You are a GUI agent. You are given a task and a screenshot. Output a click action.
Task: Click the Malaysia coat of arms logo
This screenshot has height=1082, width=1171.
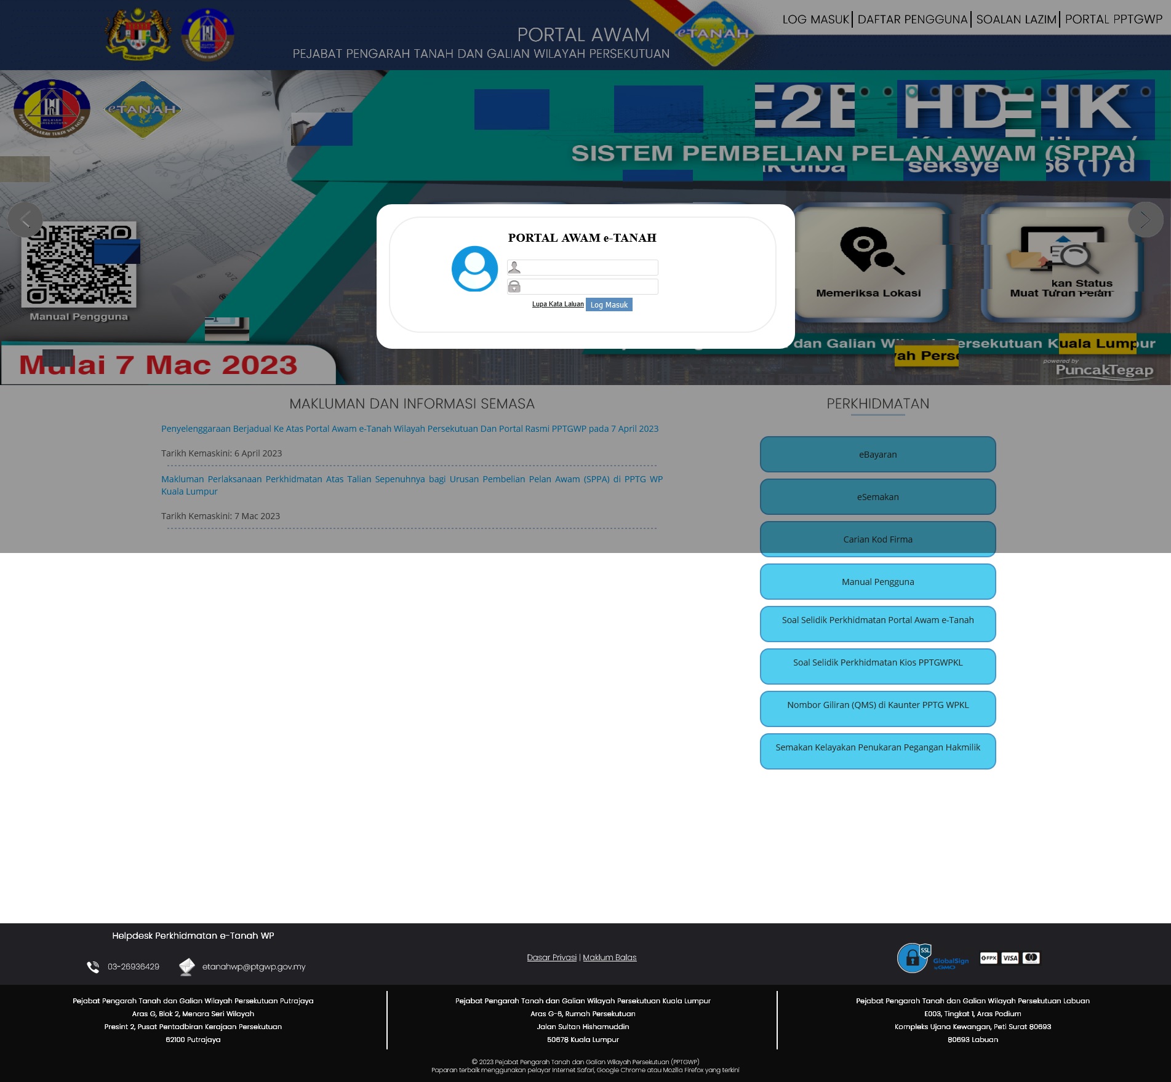pyautogui.click(x=138, y=34)
